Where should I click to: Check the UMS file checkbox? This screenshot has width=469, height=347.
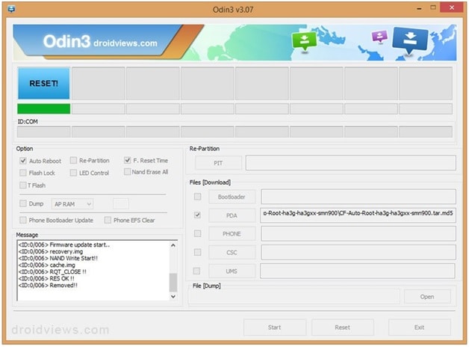point(196,271)
